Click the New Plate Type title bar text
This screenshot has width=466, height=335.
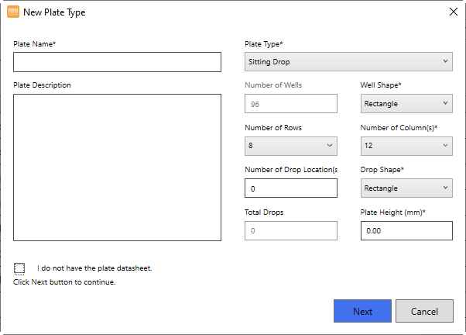55,12
